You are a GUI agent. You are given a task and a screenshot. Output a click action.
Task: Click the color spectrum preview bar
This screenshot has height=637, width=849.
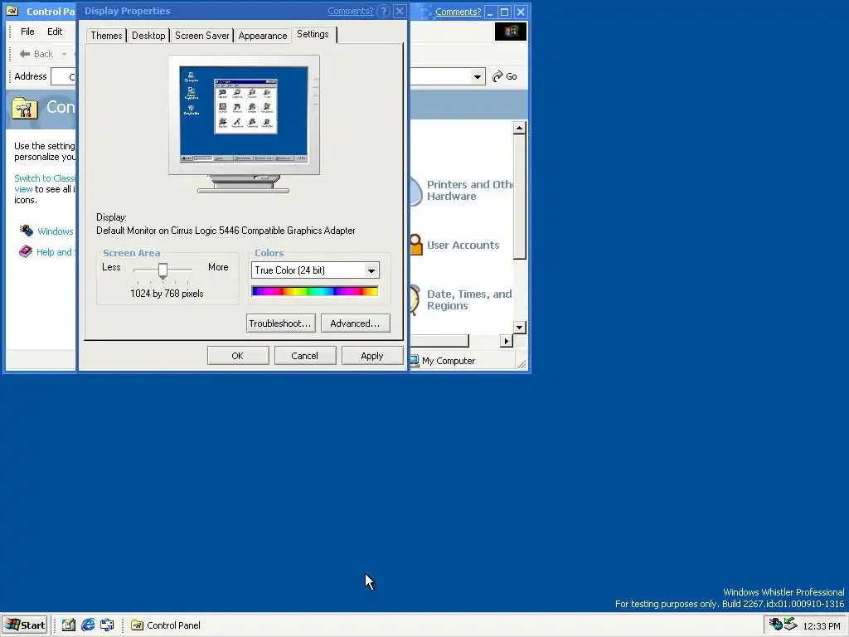pos(315,291)
